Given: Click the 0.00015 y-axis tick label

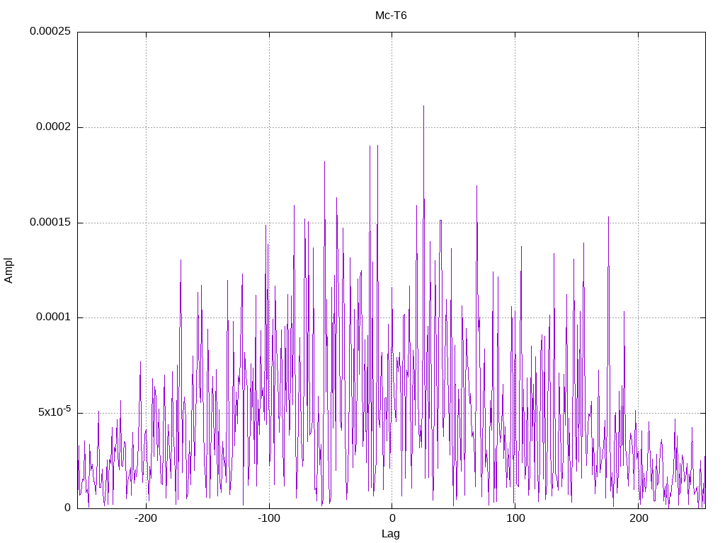Looking at the screenshot, I should (50, 222).
